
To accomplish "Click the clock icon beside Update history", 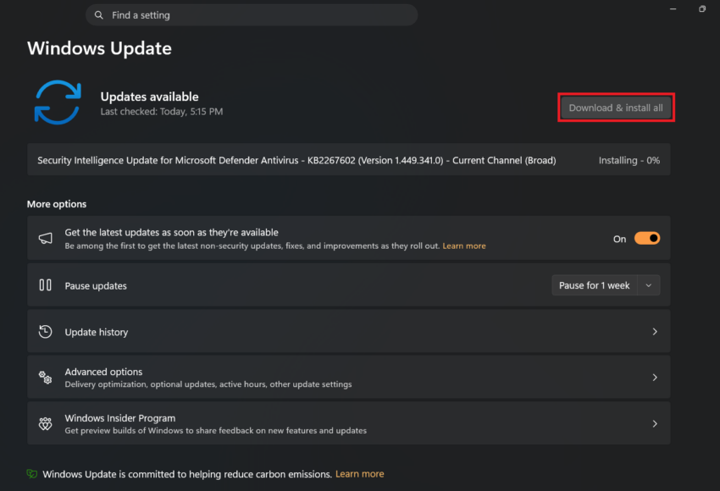I will [45, 331].
